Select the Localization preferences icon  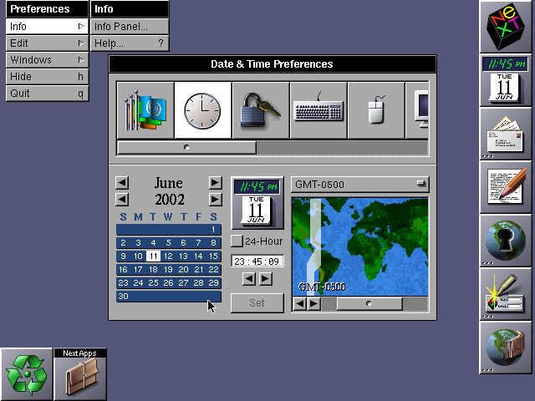[x=145, y=109]
